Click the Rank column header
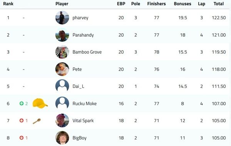Image resolution: width=231 pixels, height=146 pixels. point(8,4)
